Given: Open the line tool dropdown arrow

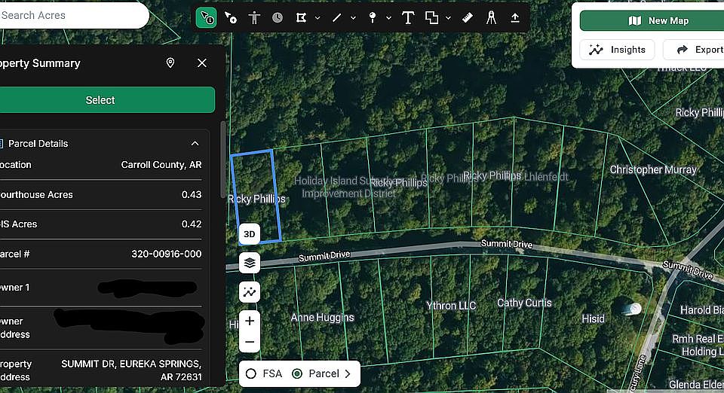Looking at the screenshot, I should (353, 18).
